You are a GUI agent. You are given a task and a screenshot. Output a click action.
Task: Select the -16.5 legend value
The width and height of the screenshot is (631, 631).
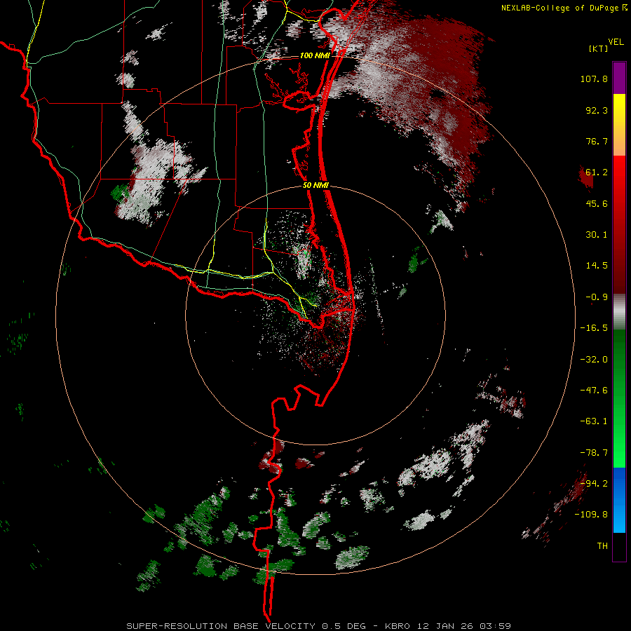click(x=594, y=328)
